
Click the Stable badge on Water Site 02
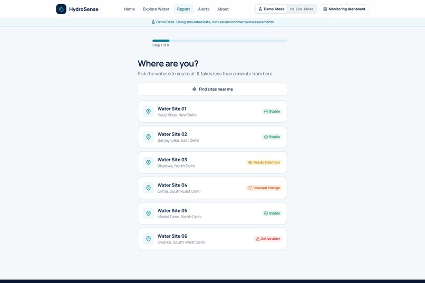click(272, 137)
